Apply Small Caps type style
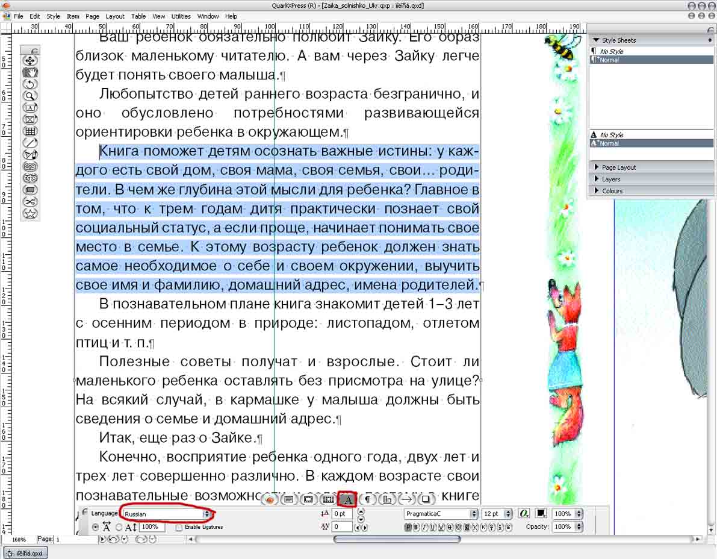Image resolution: width=717 pixels, height=559 pixels. 484,527
